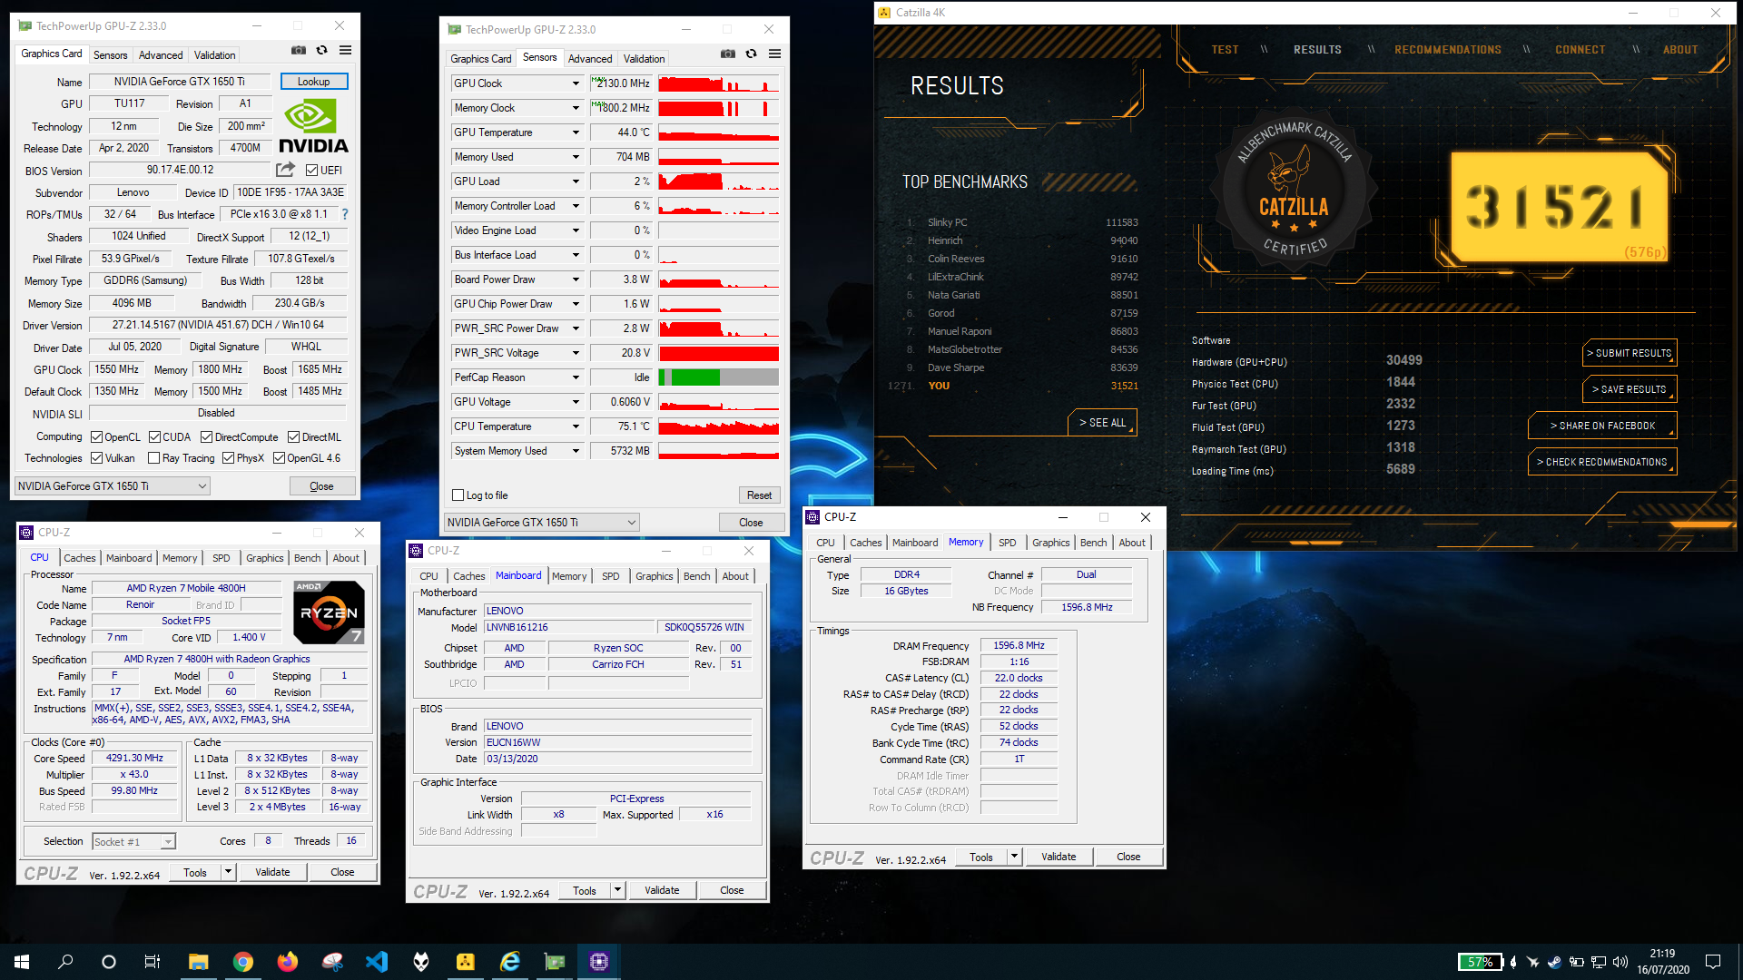Image resolution: width=1743 pixels, height=980 pixels.
Task: Open GPU selector dropdown in Sensors window
Action: click(x=542, y=523)
